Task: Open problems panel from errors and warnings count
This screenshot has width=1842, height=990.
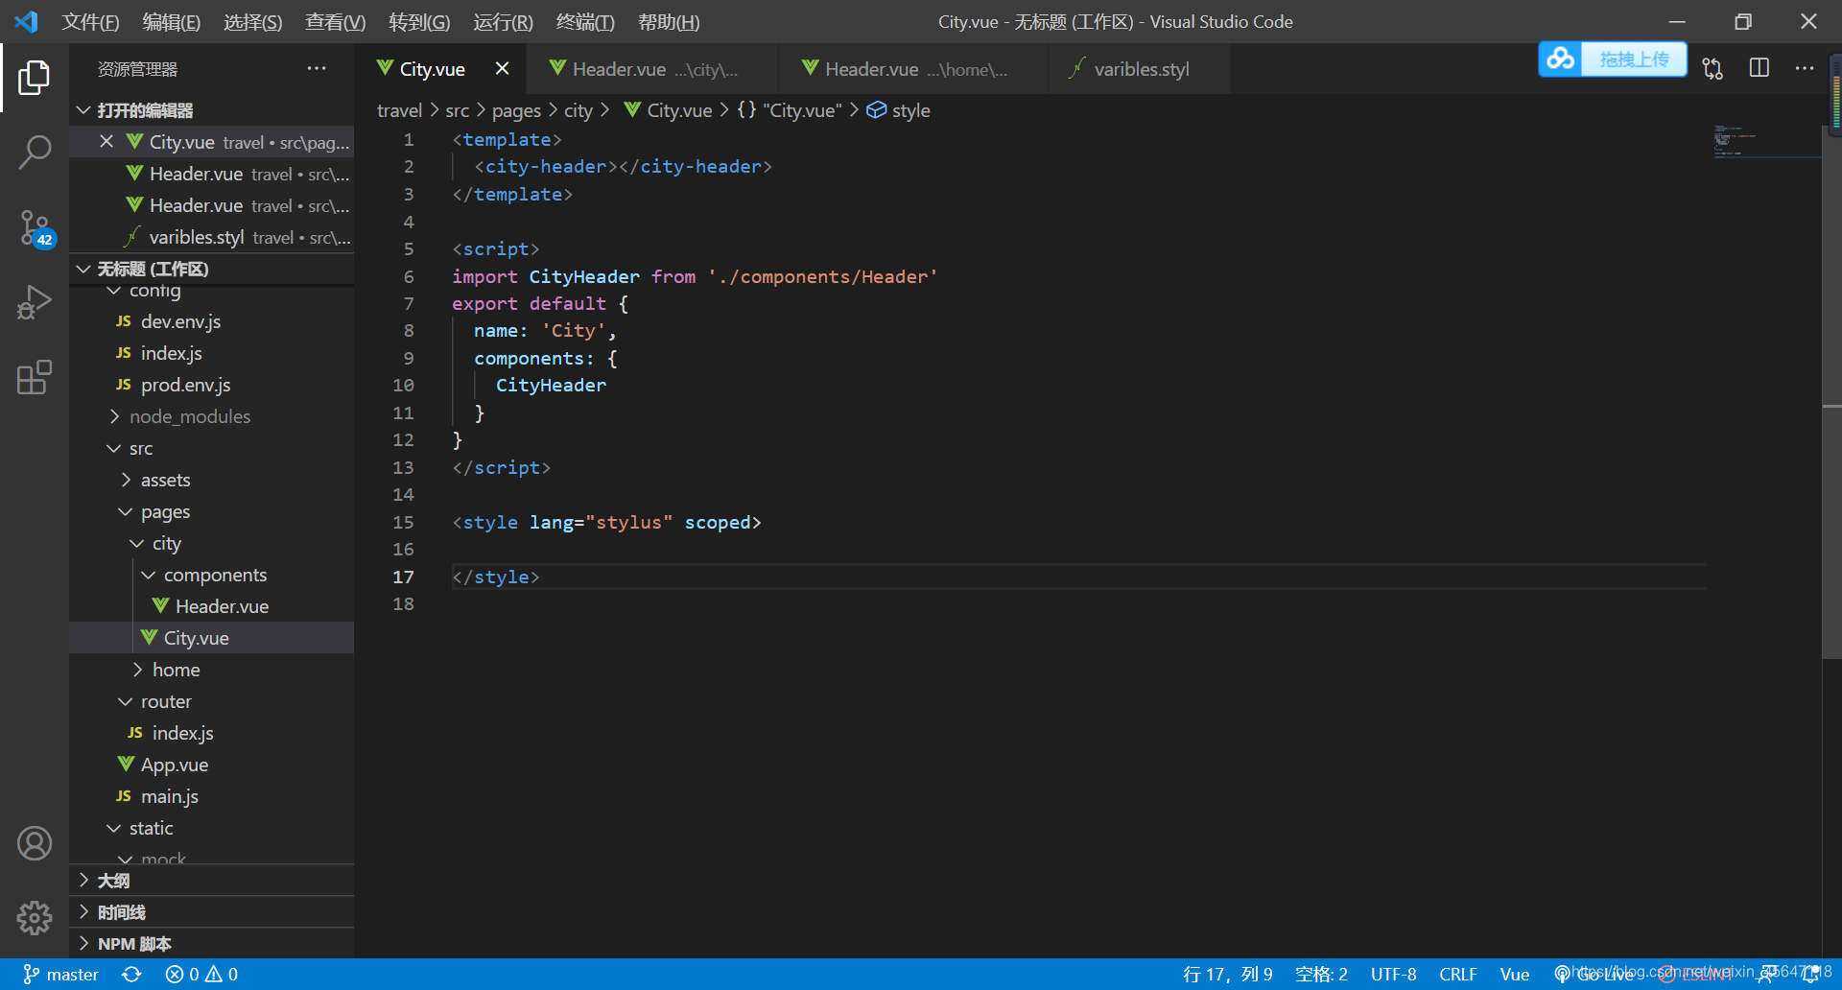Action: 201,975
